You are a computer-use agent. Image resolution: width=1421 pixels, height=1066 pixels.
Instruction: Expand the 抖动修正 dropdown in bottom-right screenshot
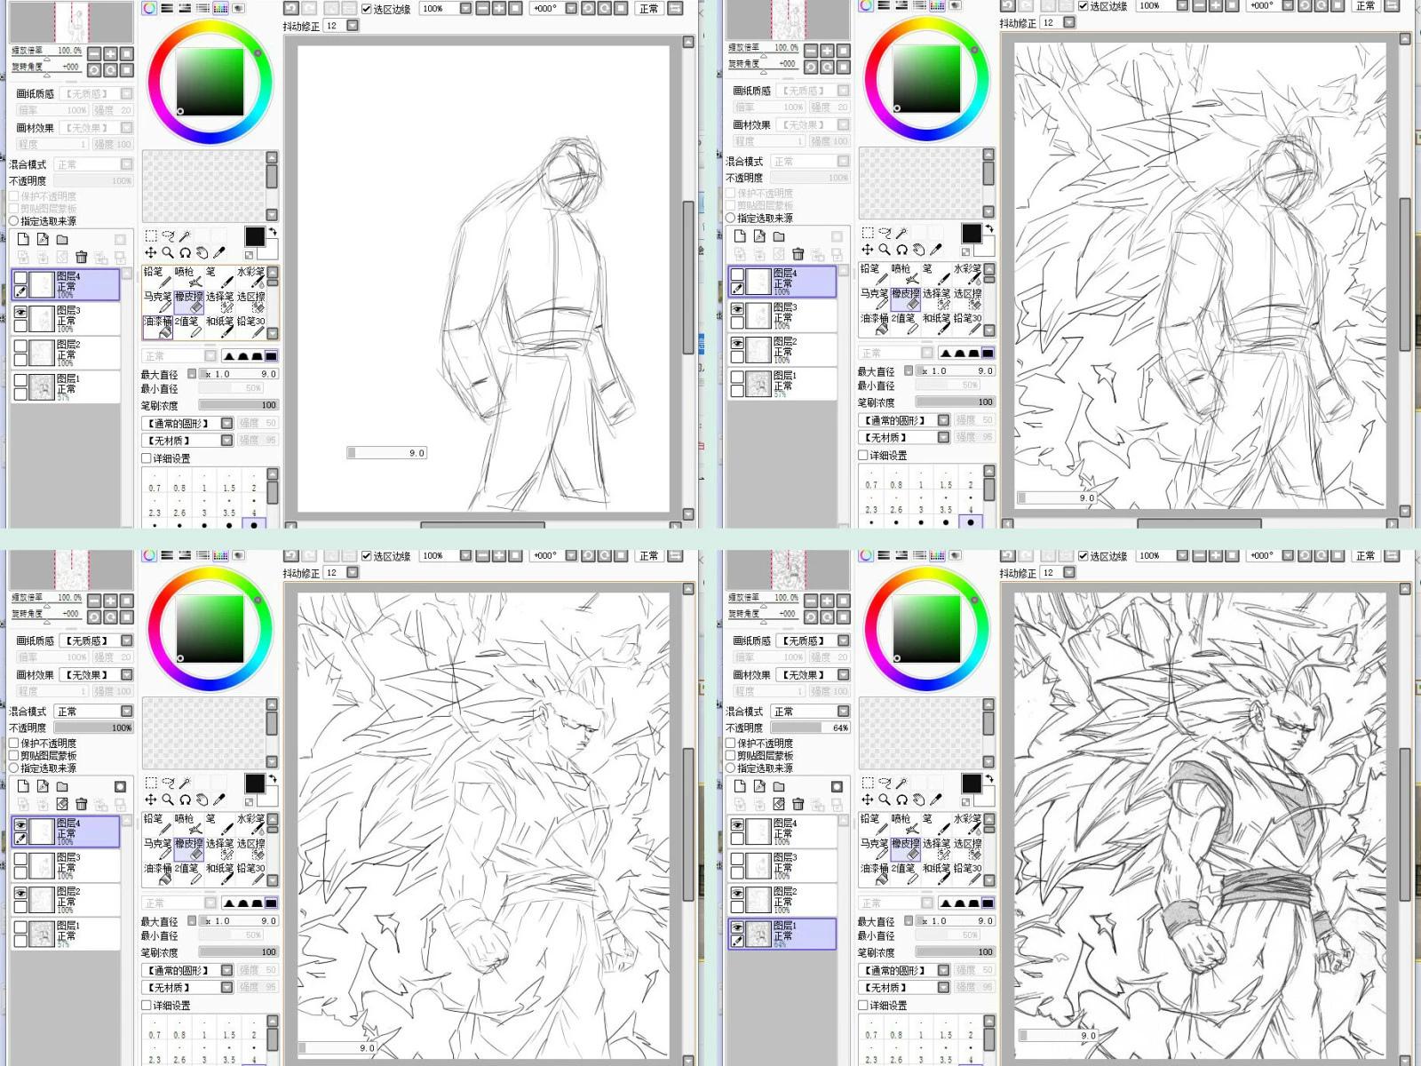tap(1069, 573)
